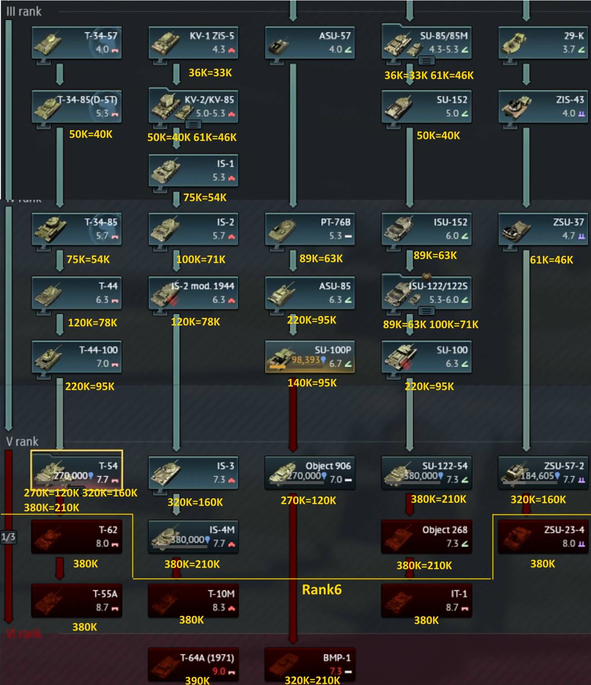
Task: Click the 1/3 rank progress indicator
Action: pos(8,536)
